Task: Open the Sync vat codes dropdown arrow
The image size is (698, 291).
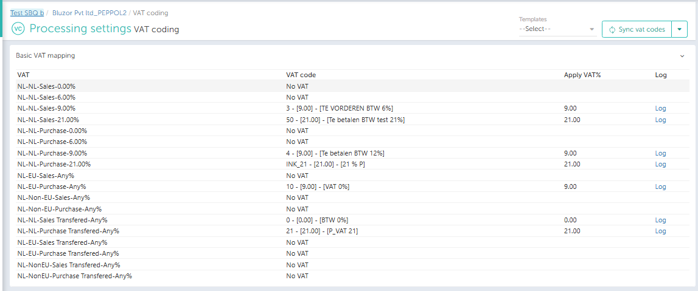Action: (679, 29)
